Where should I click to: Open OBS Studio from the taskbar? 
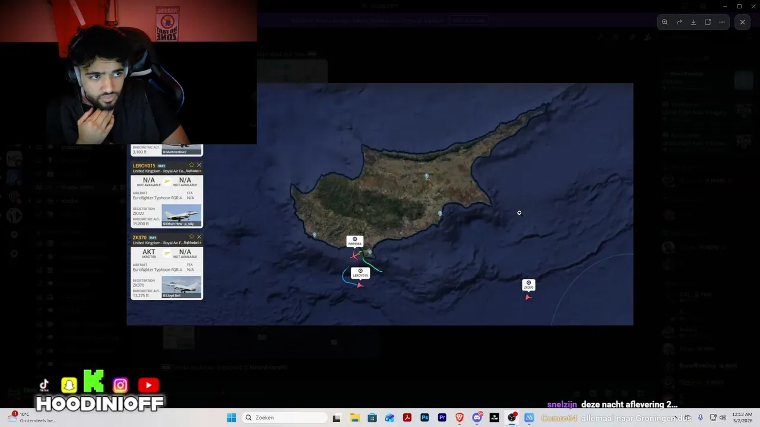pyautogui.click(x=512, y=418)
